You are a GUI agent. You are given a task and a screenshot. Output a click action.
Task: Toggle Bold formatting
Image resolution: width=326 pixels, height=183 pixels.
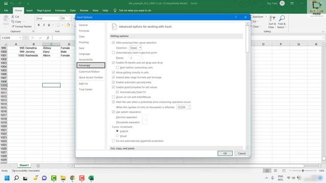click(39, 25)
